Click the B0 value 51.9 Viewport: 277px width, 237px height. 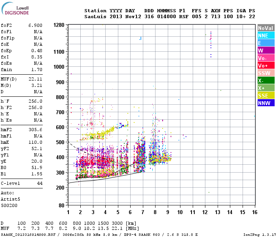coord(37,168)
